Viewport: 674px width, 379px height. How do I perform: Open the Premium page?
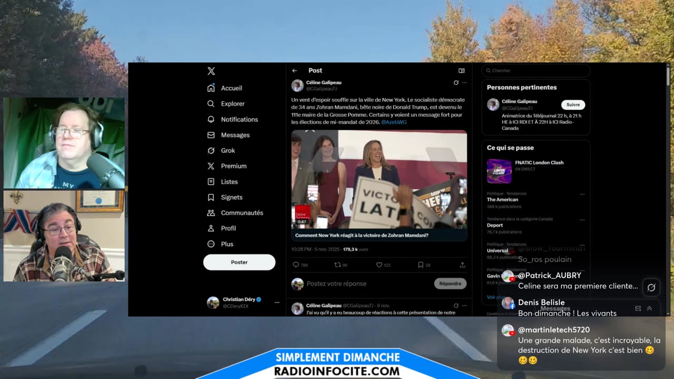click(227, 166)
